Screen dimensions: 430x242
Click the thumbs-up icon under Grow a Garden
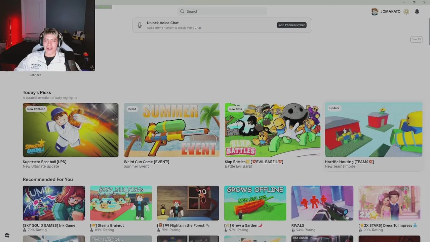(x=226, y=230)
